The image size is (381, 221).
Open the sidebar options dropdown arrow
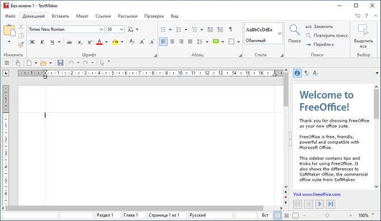tap(377, 73)
